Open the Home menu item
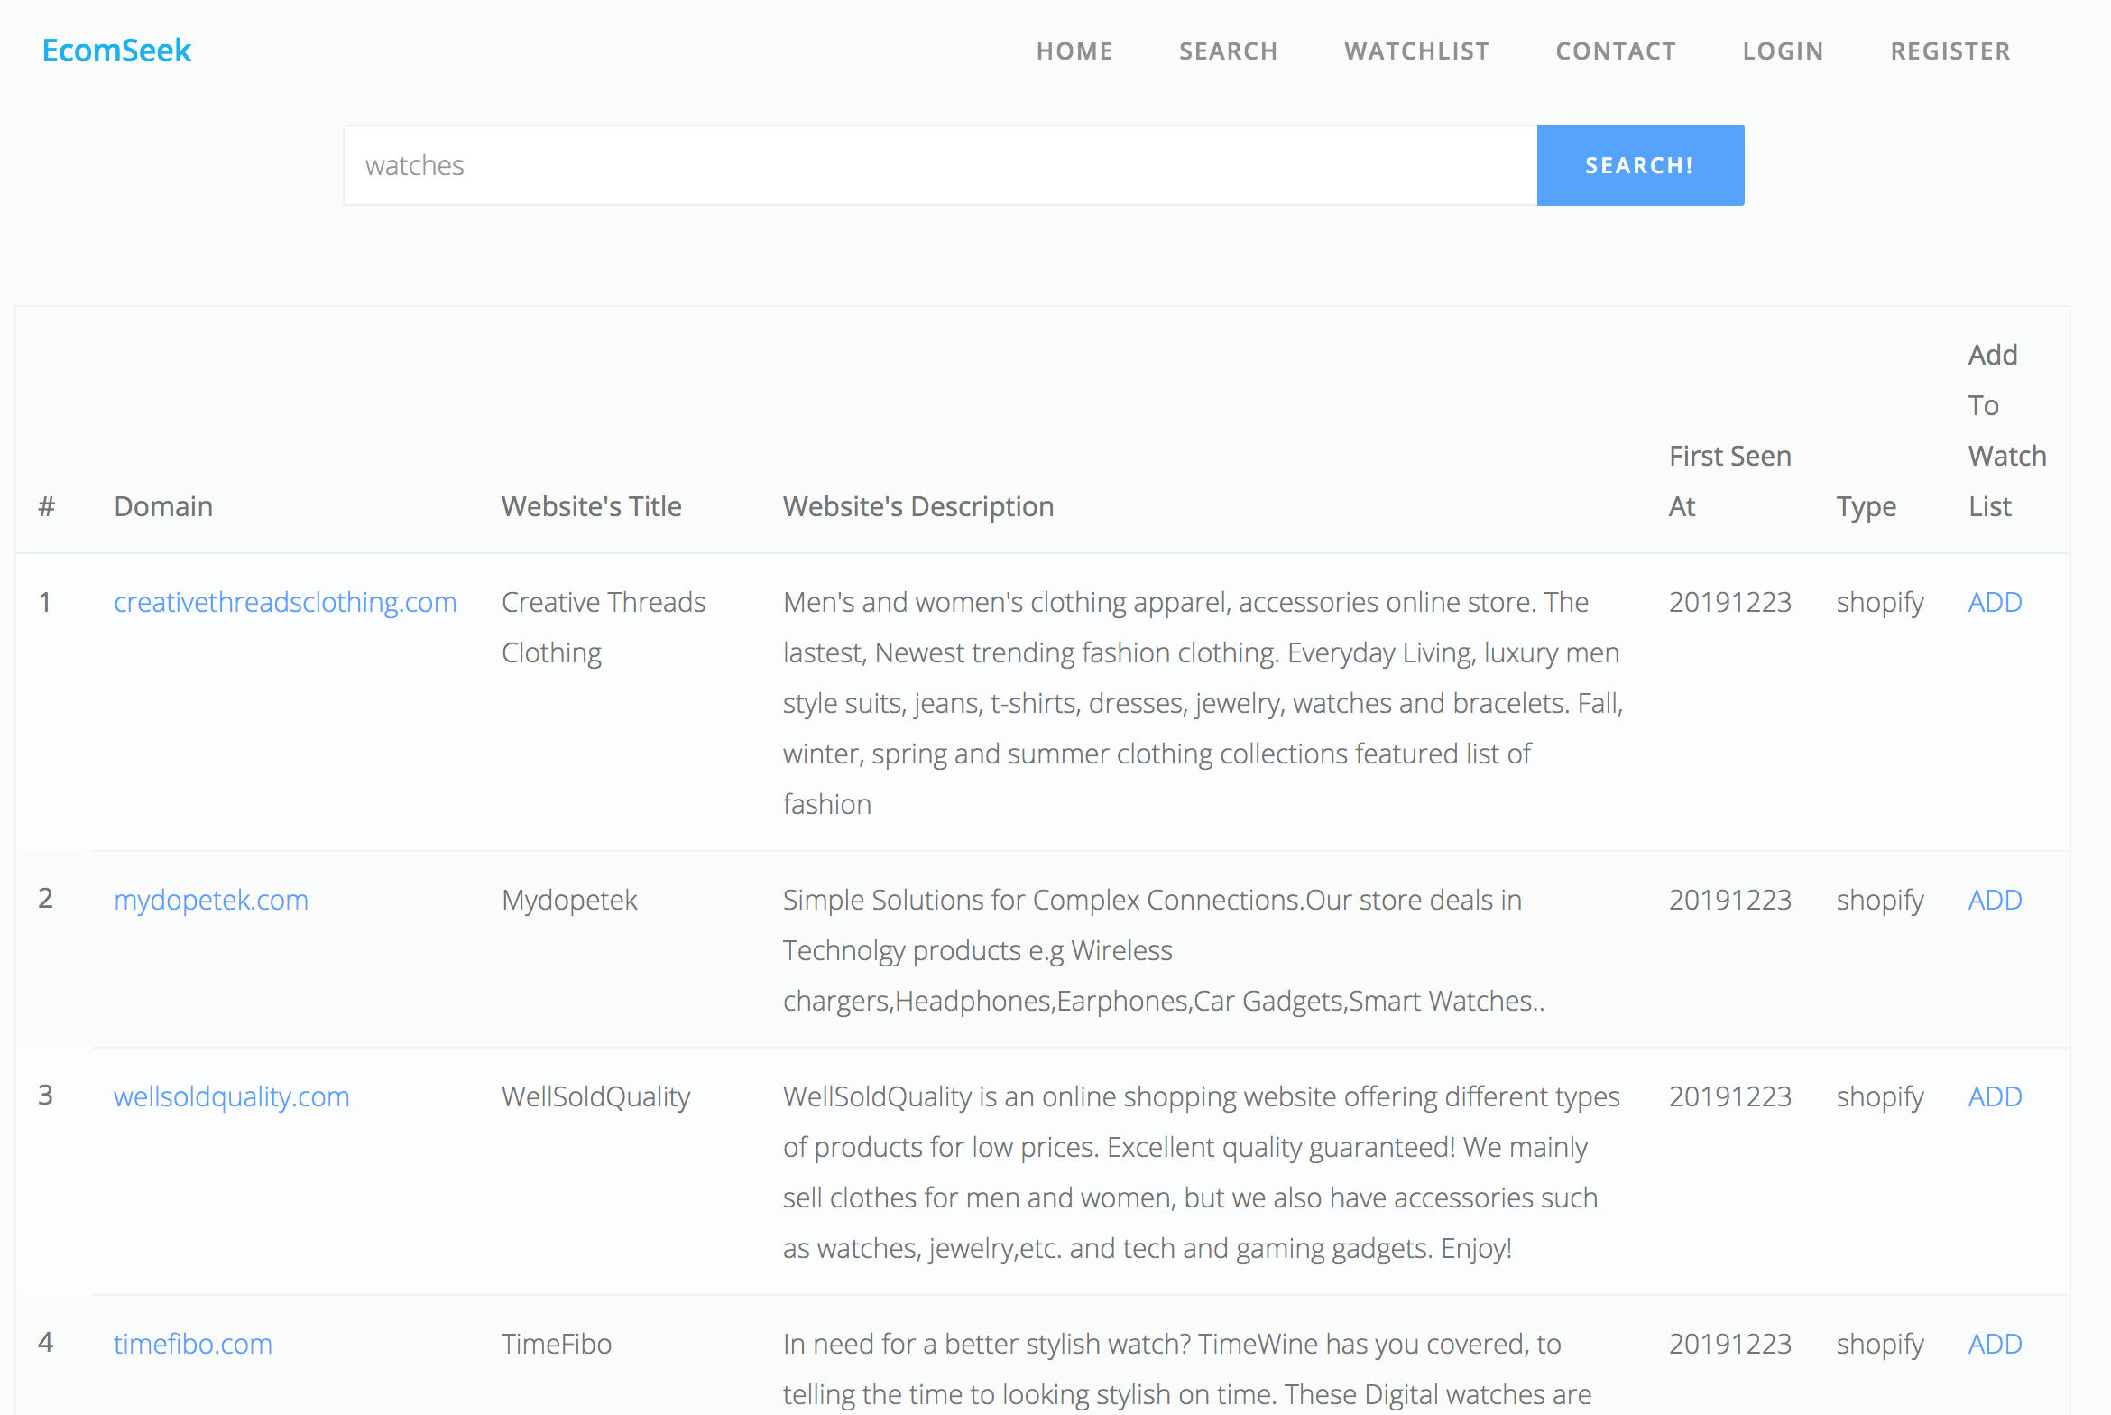 pyautogui.click(x=1074, y=51)
